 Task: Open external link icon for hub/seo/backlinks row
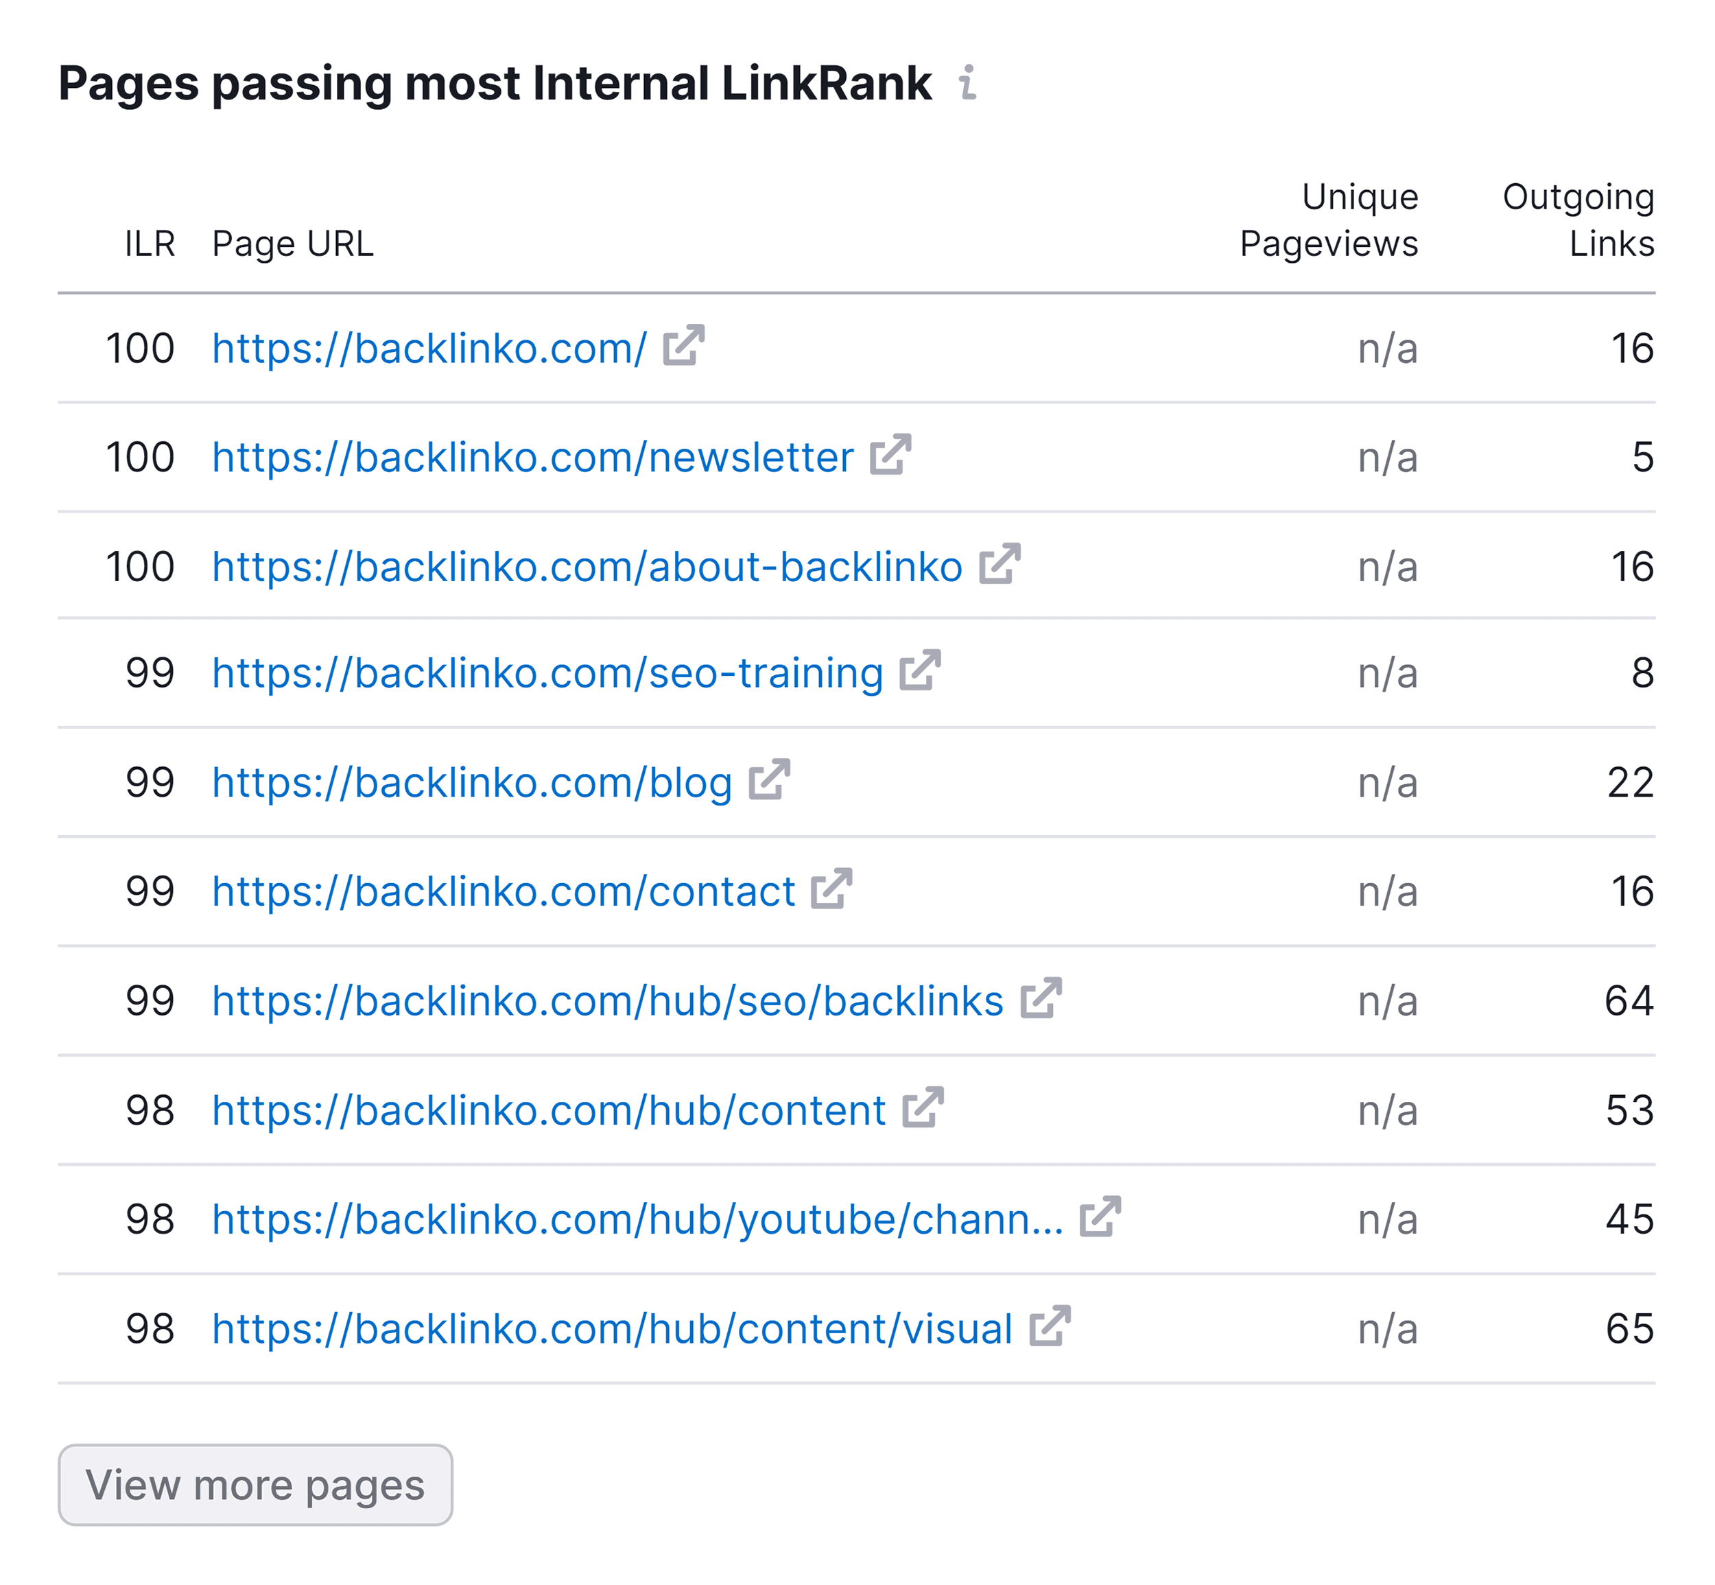click(1041, 998)
